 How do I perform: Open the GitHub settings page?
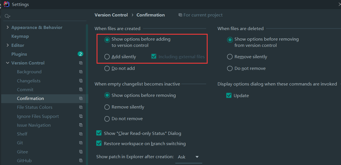pyautogui.click(x=24, y=160)
